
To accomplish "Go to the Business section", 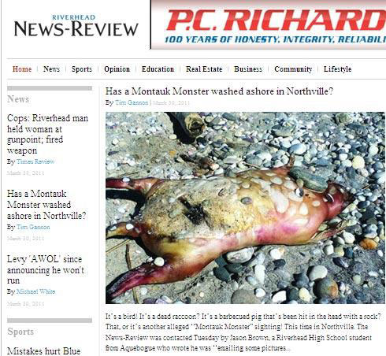I will (248, 69).
